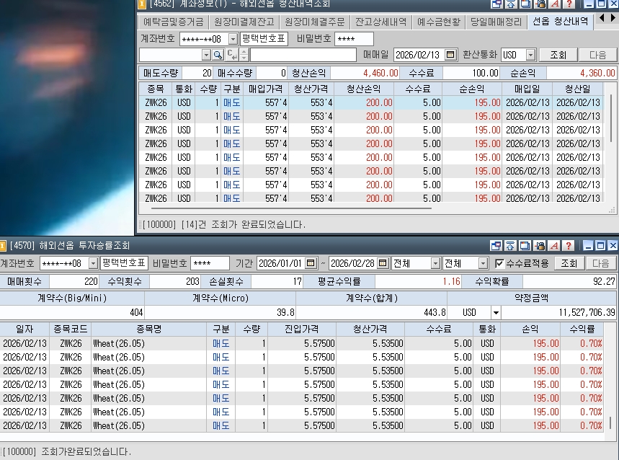Click the 청산손익 column header
The height and width of the screenshot is (460, 619).
point(364,89)
